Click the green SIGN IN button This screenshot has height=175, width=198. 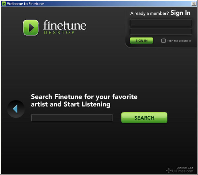[142, 41]
